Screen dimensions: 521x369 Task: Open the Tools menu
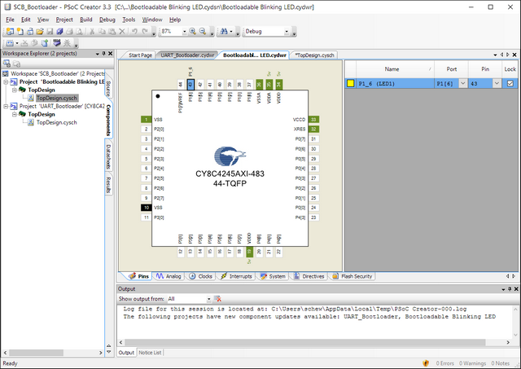point(129,20)
